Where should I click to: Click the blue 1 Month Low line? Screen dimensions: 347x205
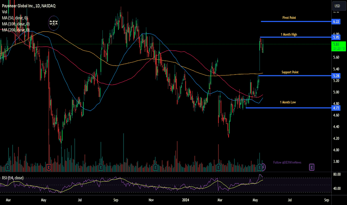click(x=289, y=108)
